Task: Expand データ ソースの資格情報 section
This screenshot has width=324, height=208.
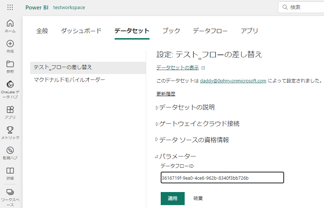Action: tap(192, 140)
